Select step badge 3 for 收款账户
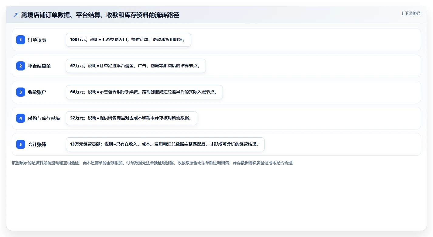This screenshot has height=237, width=433. 21,92
